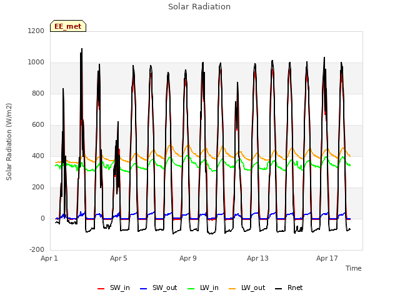Click the black Rnet legend swatch
The height and width of the screenshot is (300, 400).
tap(279, 289)
